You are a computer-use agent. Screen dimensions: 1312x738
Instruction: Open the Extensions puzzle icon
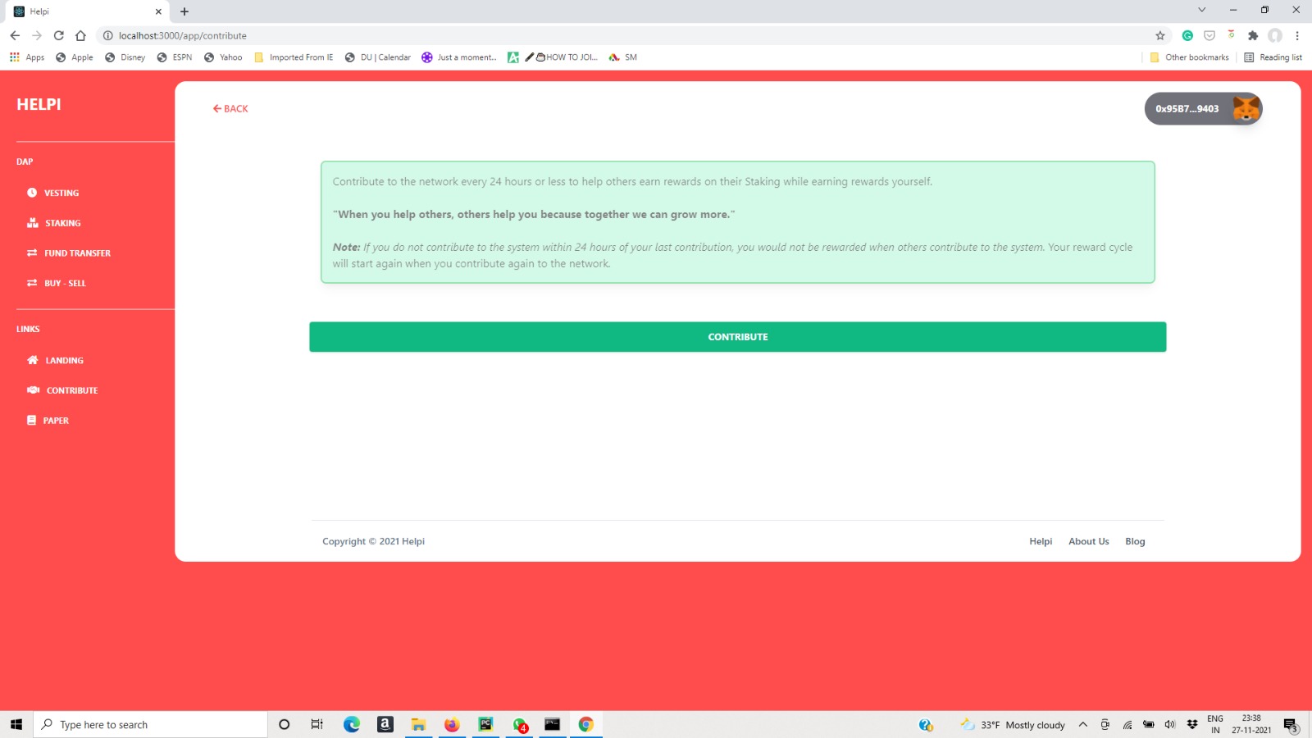[1253, 35]
